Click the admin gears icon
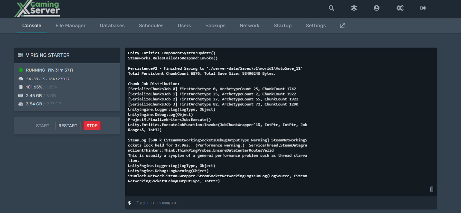This screenshot has width=461, height=213. click(400, 8)
